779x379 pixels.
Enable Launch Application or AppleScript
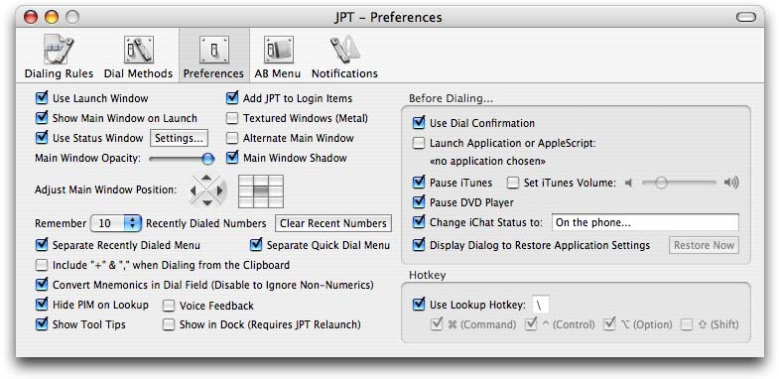(419, 143)
